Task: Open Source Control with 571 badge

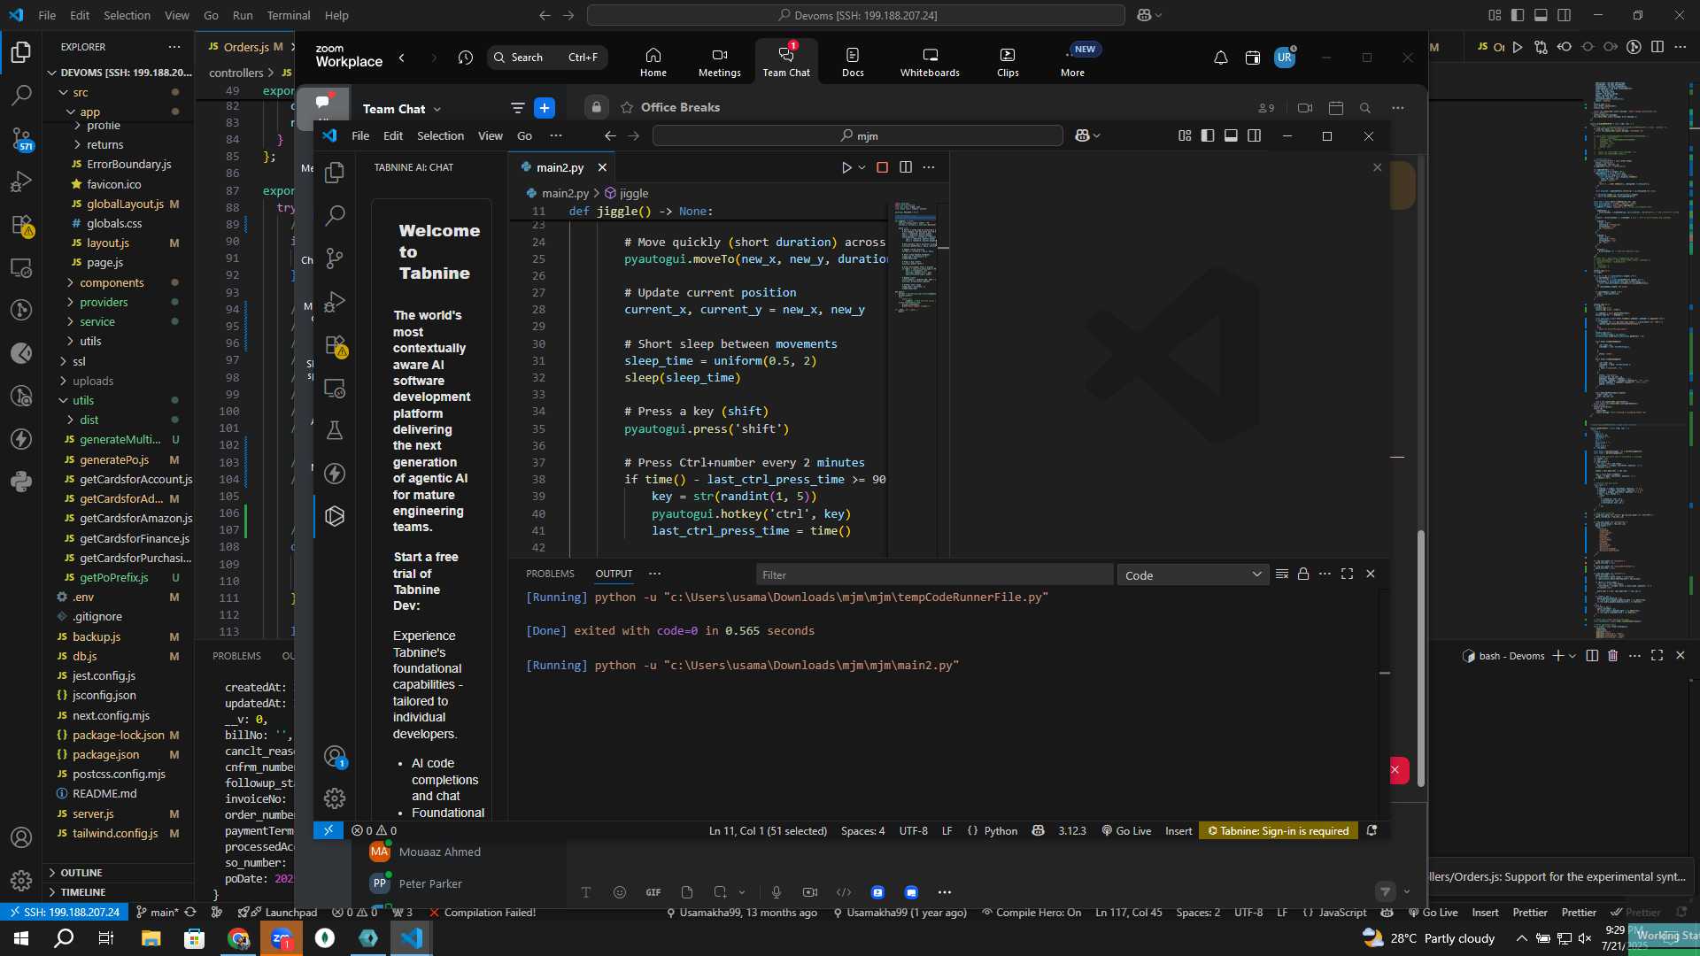Action: [x=21, y=138]
